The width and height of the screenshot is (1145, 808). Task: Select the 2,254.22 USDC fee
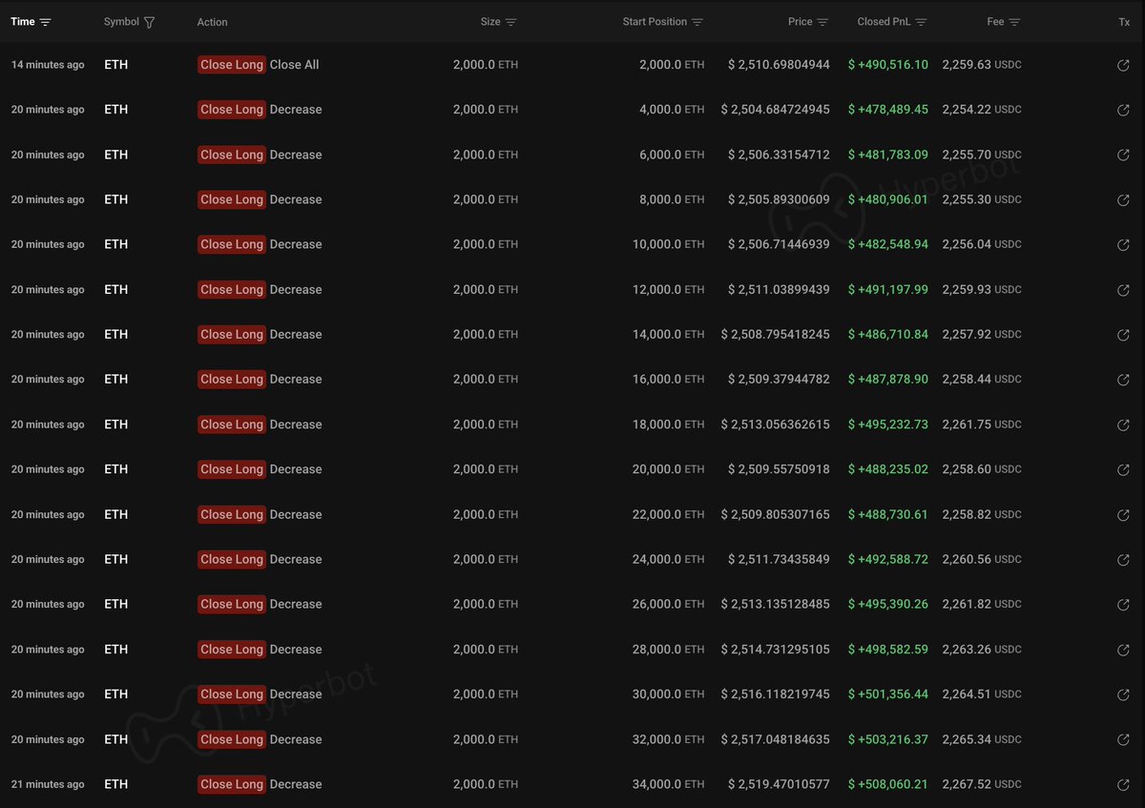(x=982, y=110)
